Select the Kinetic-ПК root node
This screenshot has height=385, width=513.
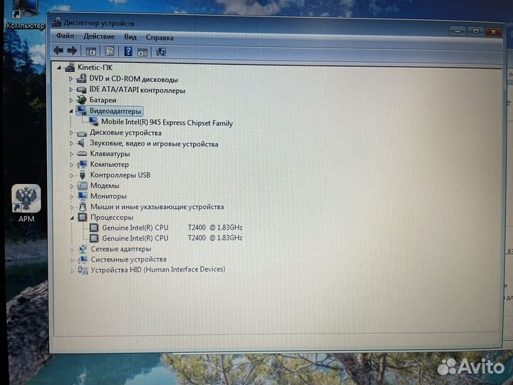tap(95, 68)
